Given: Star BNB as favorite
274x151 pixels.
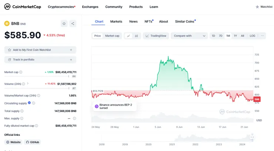Looking at the screenshot, I should pos(64,24).
